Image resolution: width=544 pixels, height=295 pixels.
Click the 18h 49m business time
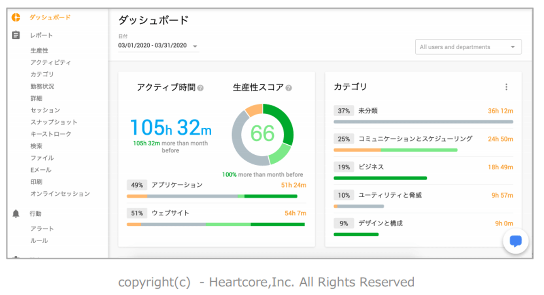(500, 167)
